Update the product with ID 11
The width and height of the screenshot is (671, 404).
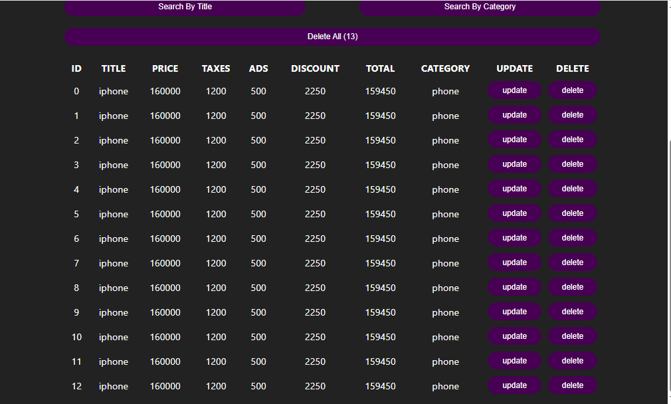click(514, 361)
